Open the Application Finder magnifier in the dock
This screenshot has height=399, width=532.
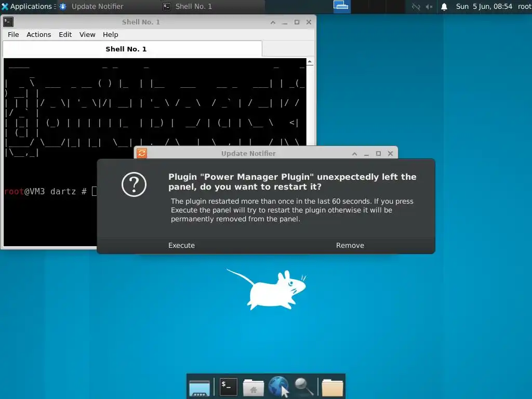pyautogui.click(x=304, y=387)
